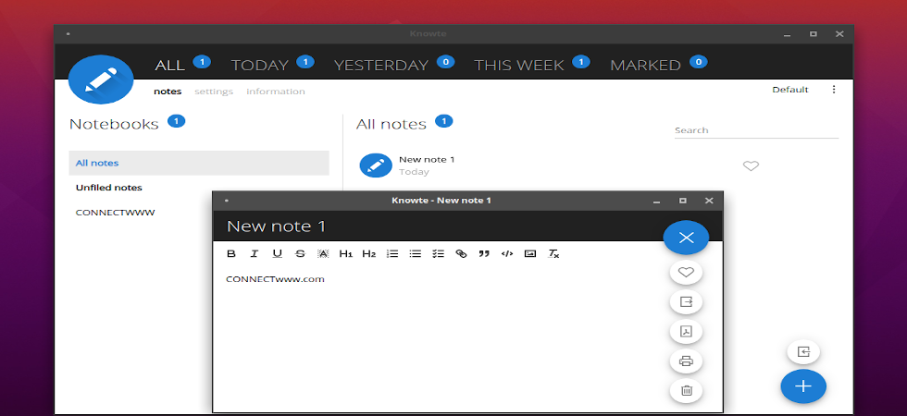Create a new note with plus button
The height and width of the screenshot is (416, 907).
[x=803, y=386]
